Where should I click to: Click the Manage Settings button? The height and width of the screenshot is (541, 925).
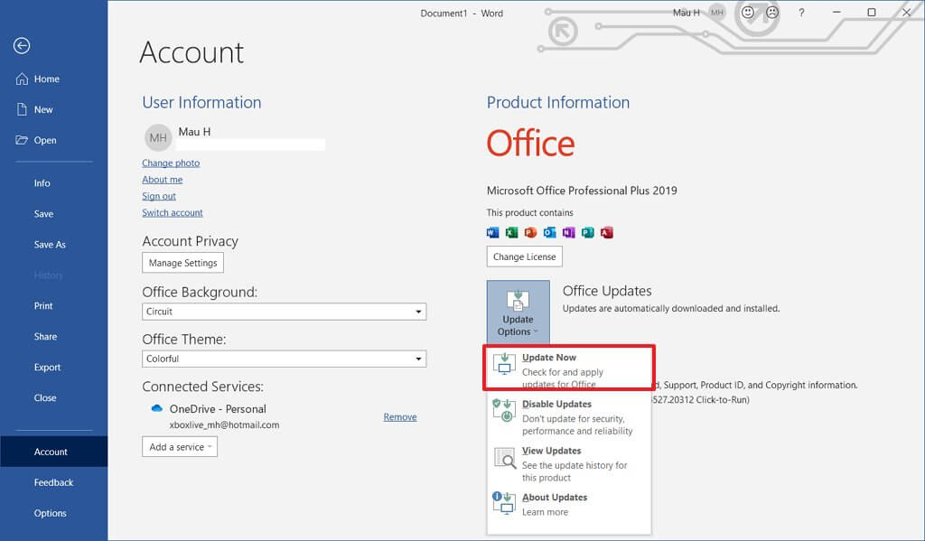click(182, 263)
